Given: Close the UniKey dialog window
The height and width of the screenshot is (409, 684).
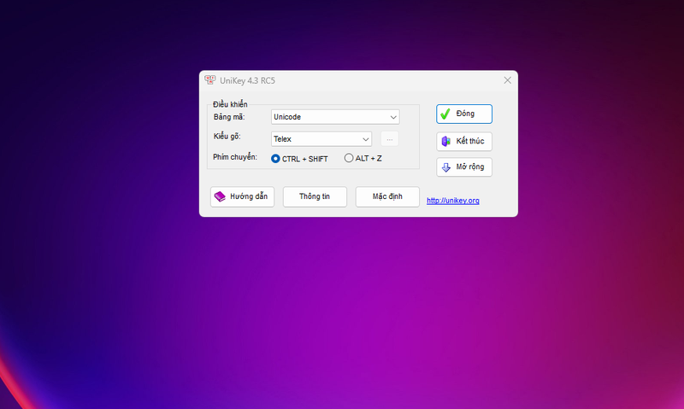Looking at the screenshot, I should pyautogui.click(x=507, y=80).
